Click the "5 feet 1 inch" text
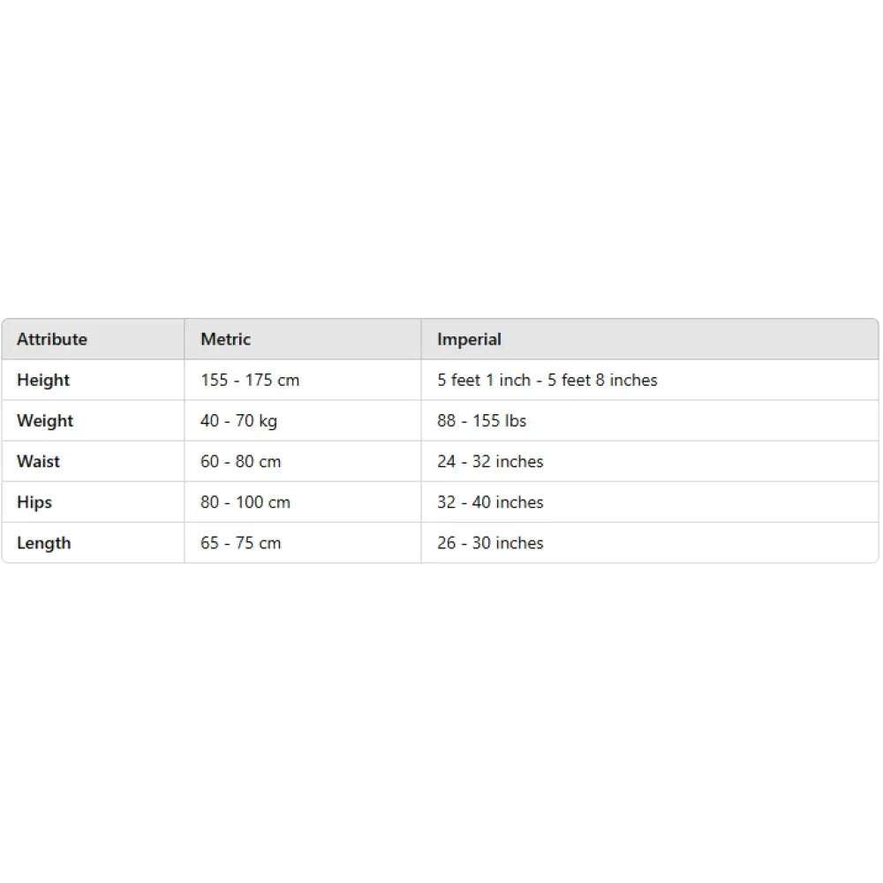The width and height of the screenshot is (883, 883). point(484,381)
